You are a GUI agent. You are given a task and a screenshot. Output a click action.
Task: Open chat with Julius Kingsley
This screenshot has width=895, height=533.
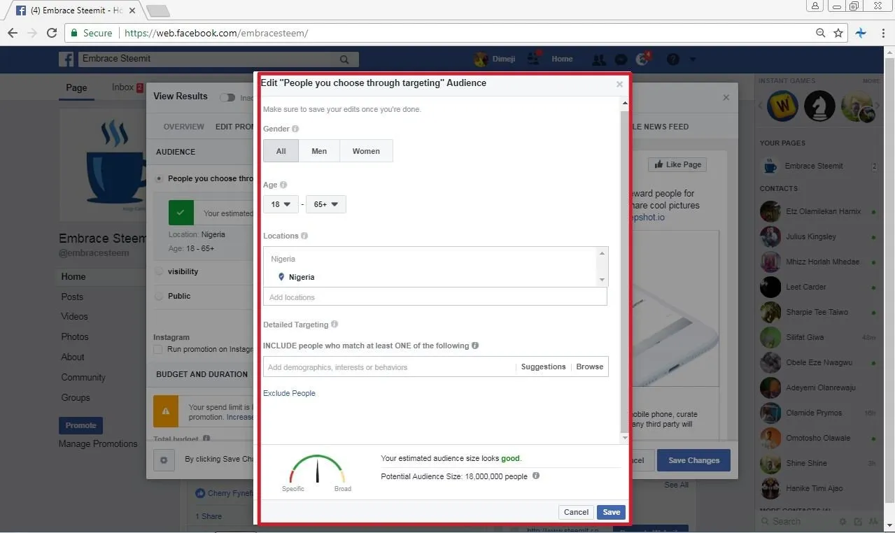(811, 236)
